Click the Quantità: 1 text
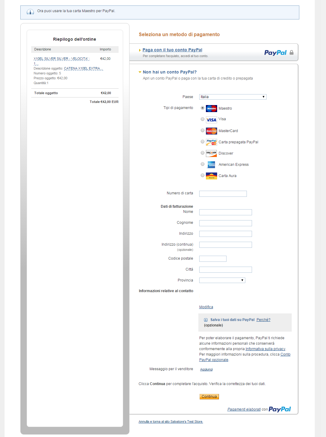Viewport: 326px width, 437px height. tap(41, 83)
